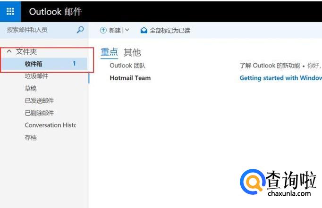
Task: Open the app launcher grid icon
Action: [x=10, y=11]
